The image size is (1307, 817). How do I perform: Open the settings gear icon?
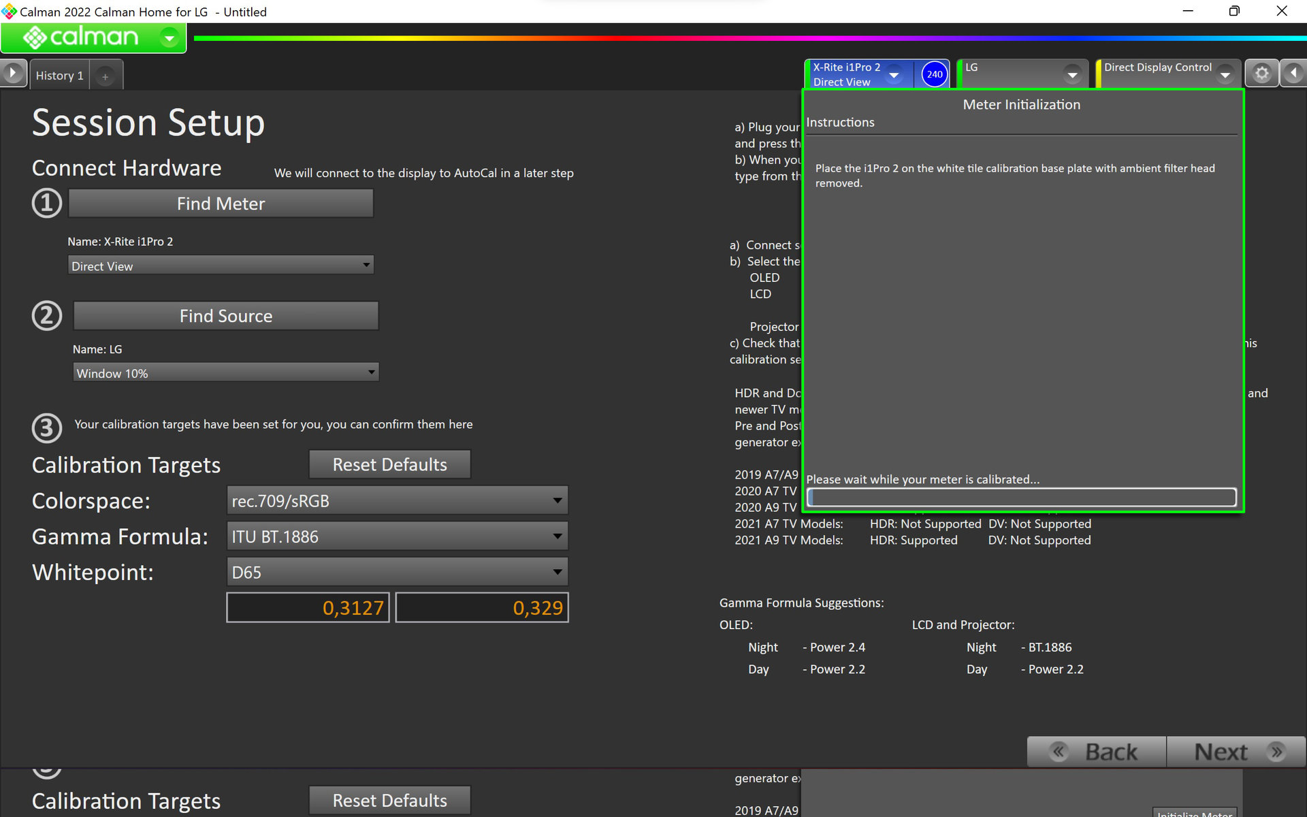1261,74
